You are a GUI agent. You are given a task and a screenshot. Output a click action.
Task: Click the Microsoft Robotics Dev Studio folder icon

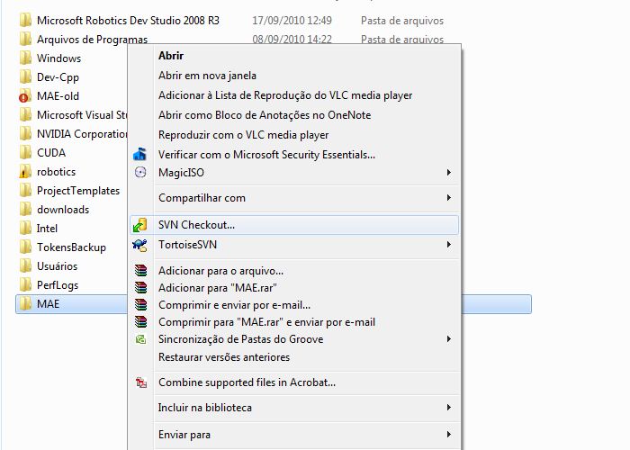coord(25,20)
